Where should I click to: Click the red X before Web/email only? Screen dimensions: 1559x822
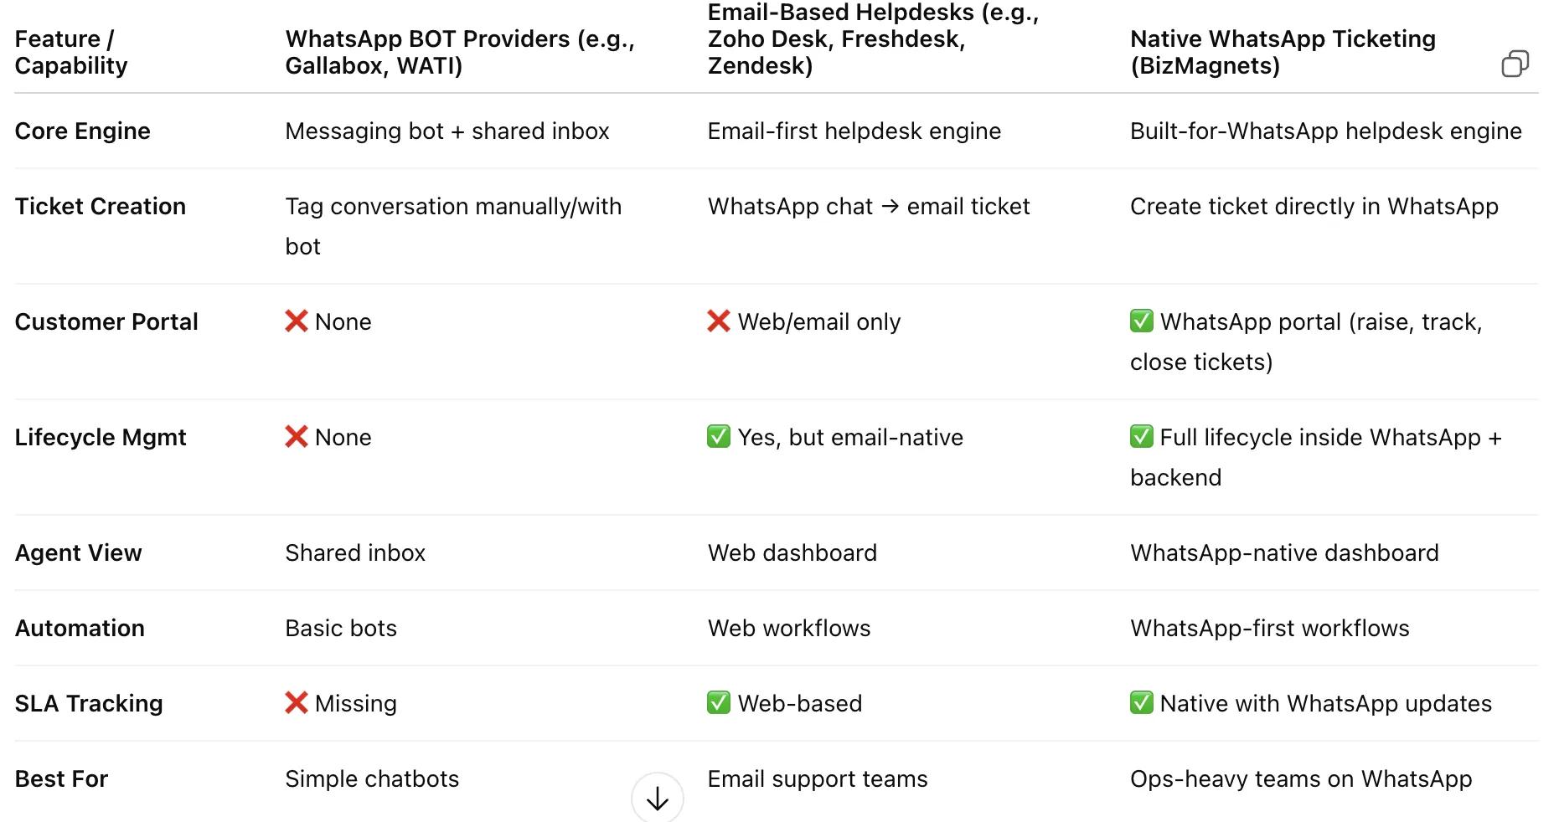[x=719, y=321]
